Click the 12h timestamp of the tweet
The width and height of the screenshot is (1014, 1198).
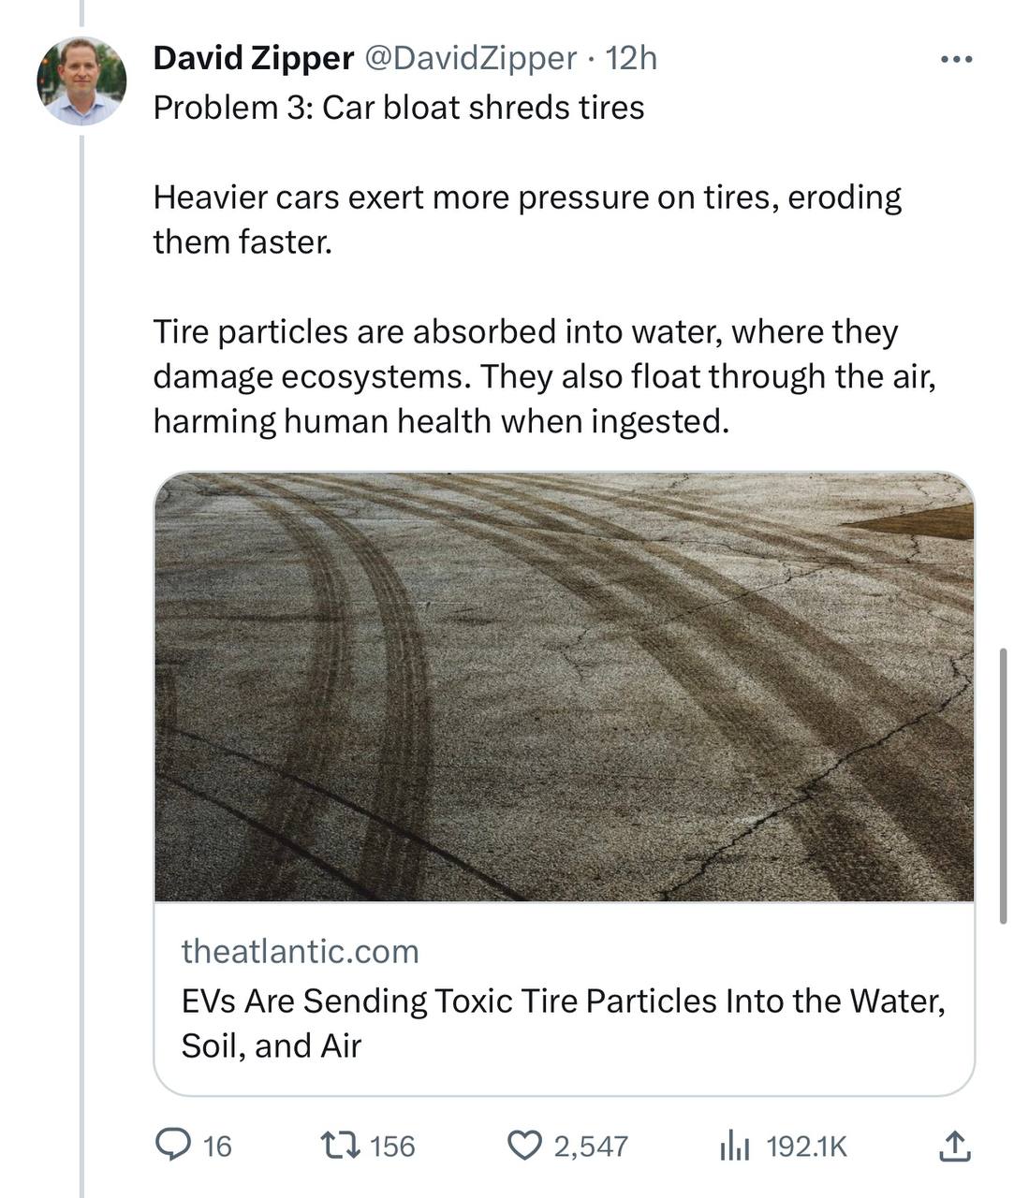pos(632,58)
